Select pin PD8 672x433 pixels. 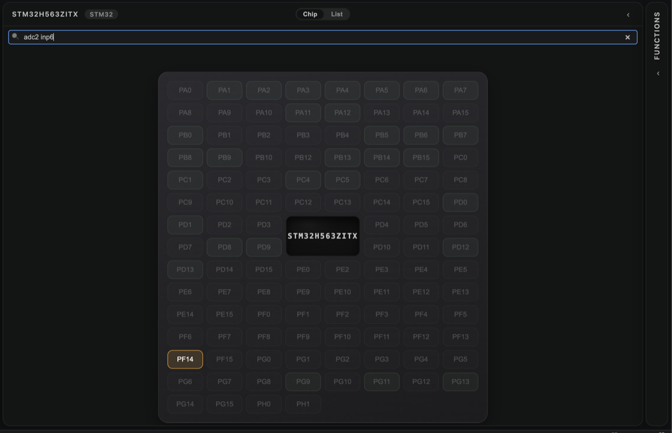[225, 248]
